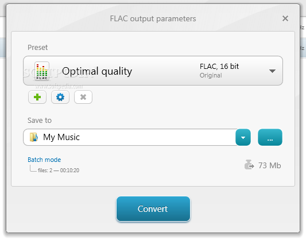The width and height of the screenshot is (306, 240).
Task: Open the Optimal quality preset selector
Action: tap(153, 71)
